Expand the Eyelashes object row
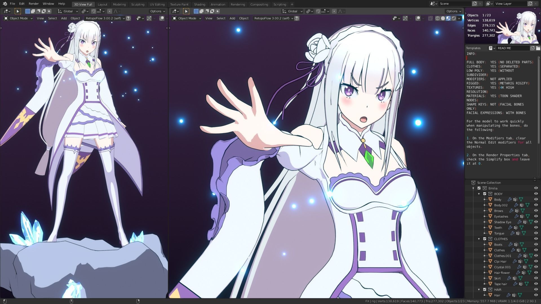This screenshot has width=541, height=304. point(485,216)
